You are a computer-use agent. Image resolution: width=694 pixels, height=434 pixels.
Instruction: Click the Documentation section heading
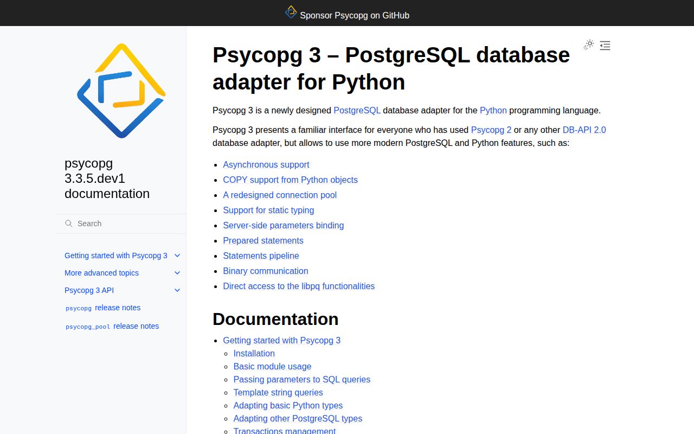coord(275,319)
